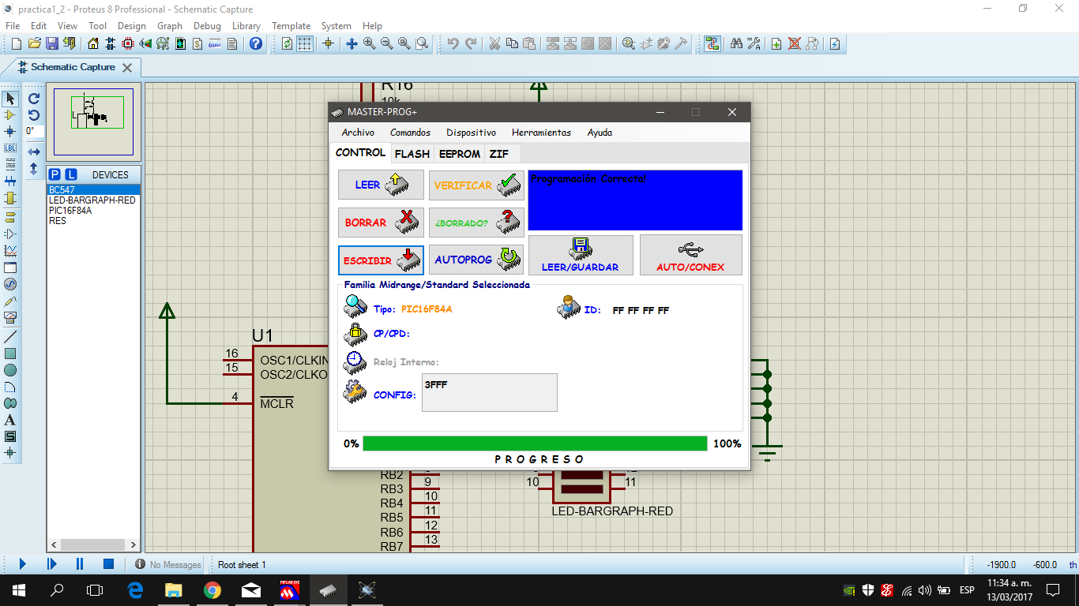Click the AUTO/CONEX USB button

(x=690, y=255)
